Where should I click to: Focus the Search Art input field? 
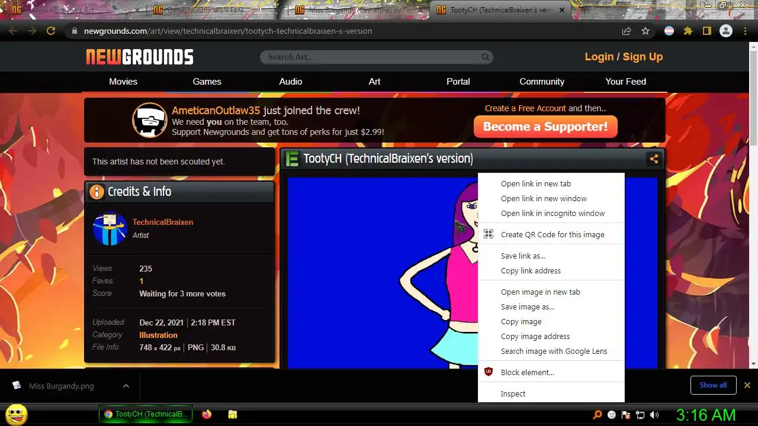coord(370,57)
